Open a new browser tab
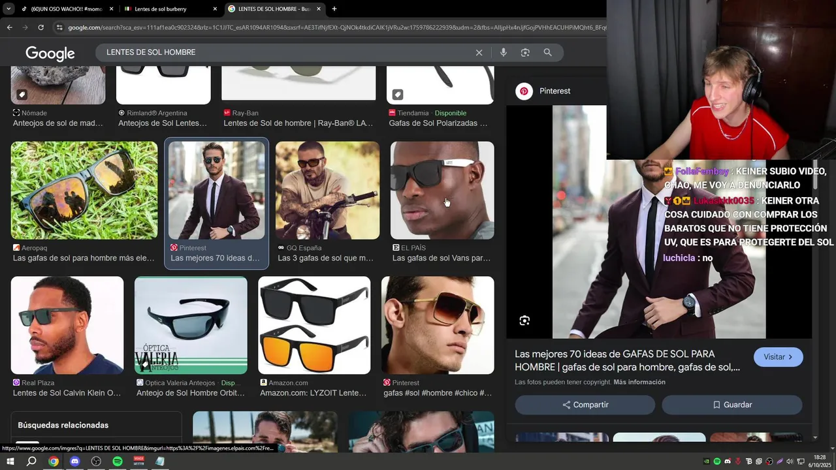This screenshot has width=836, height=470. pyautogui.click(x=334, y=9)
